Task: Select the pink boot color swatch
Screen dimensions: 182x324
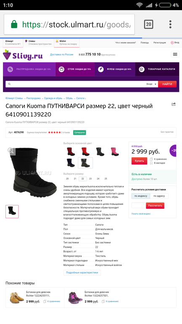Action: point(115,151)
